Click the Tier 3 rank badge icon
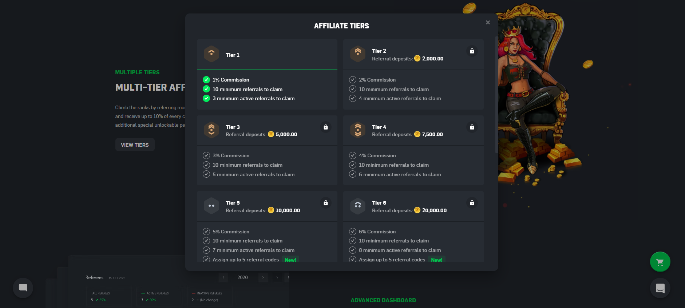This screenshot has width=685, height=308. (x=211, y=130)
